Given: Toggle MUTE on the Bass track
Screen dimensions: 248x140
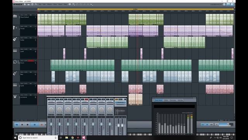Looking at the screenshot, I should (26, 72).
